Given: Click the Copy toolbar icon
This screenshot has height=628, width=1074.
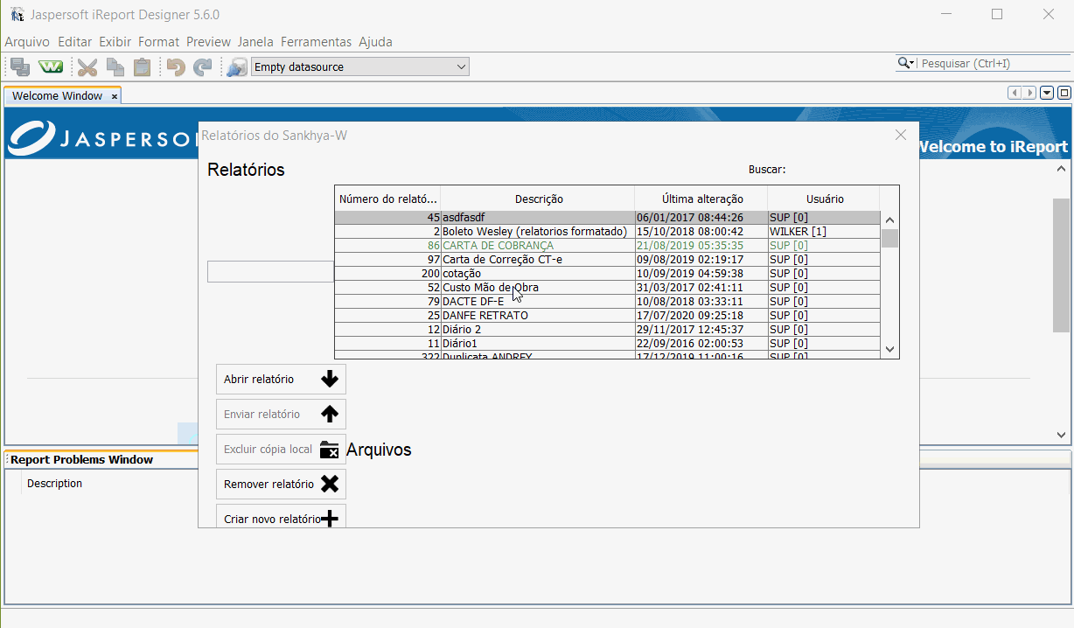Looking at the screenshot, I should tap(115, 67).
